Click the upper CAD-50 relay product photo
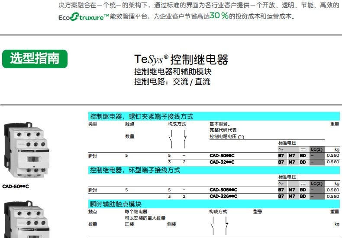 pos(26,150)
